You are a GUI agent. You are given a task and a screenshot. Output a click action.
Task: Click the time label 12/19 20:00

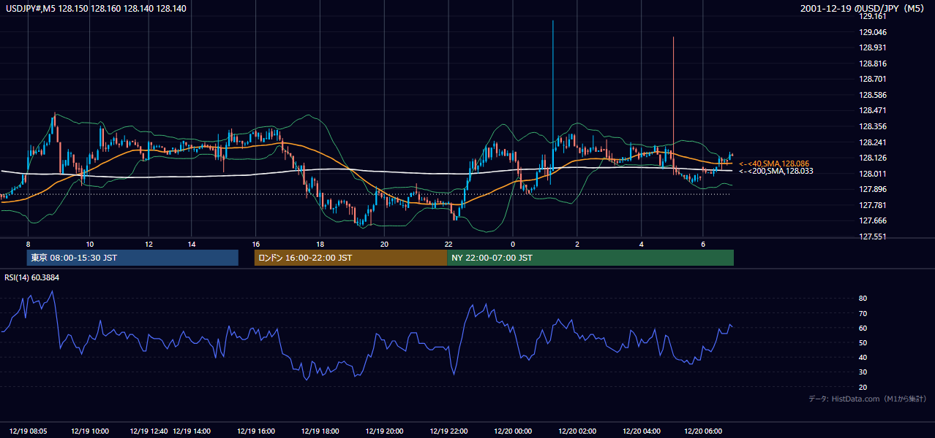click(x=384, y=431)
